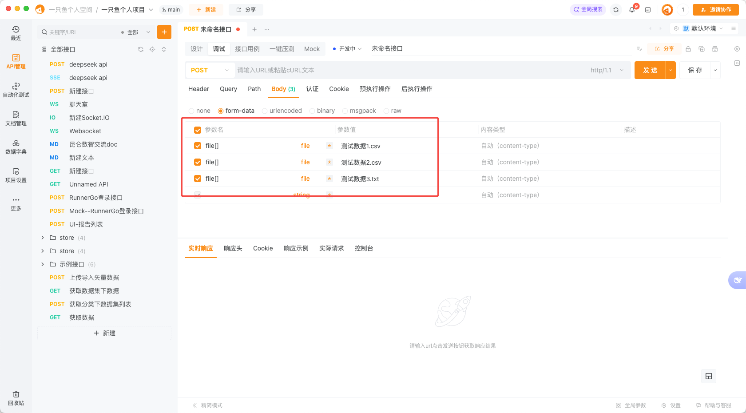The height and width of the screenshot is (413, 746).
Task: Select the urlencoded body type
Action: (x=265, y=111)
